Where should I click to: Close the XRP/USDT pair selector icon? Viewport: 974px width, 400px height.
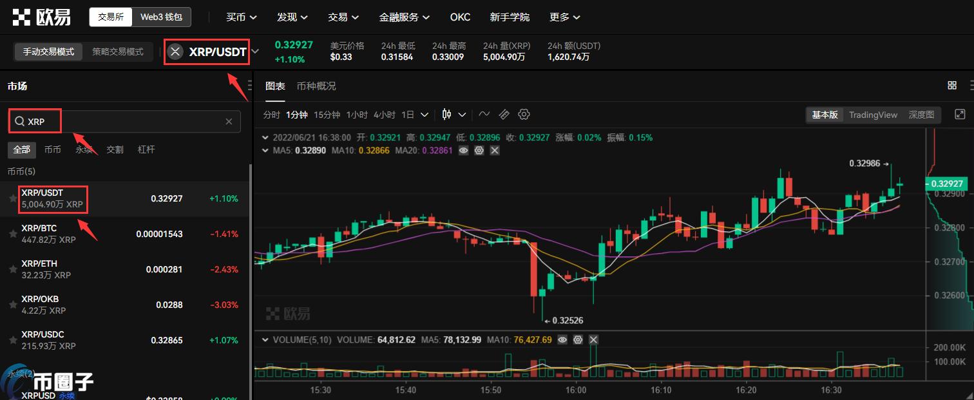(x=176, y=52)
